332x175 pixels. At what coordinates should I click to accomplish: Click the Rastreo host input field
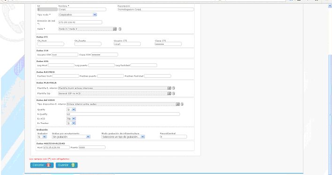click(66, 76)
